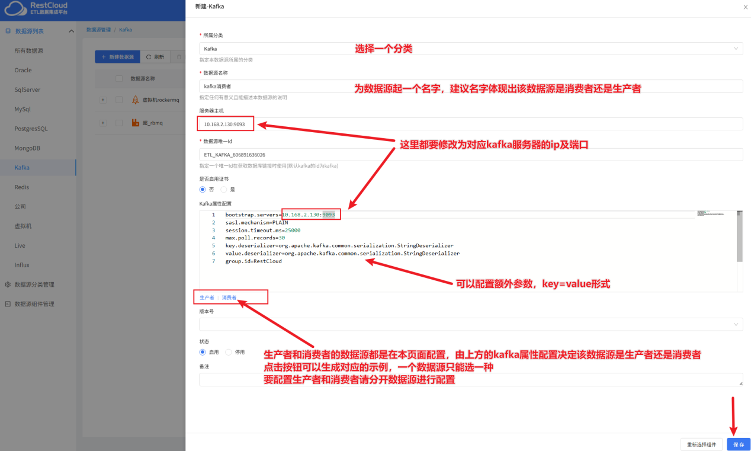Click the 保存 save button
Viewport: 751px width, 451px height.
pyautogui.click(x=739, y=444)
